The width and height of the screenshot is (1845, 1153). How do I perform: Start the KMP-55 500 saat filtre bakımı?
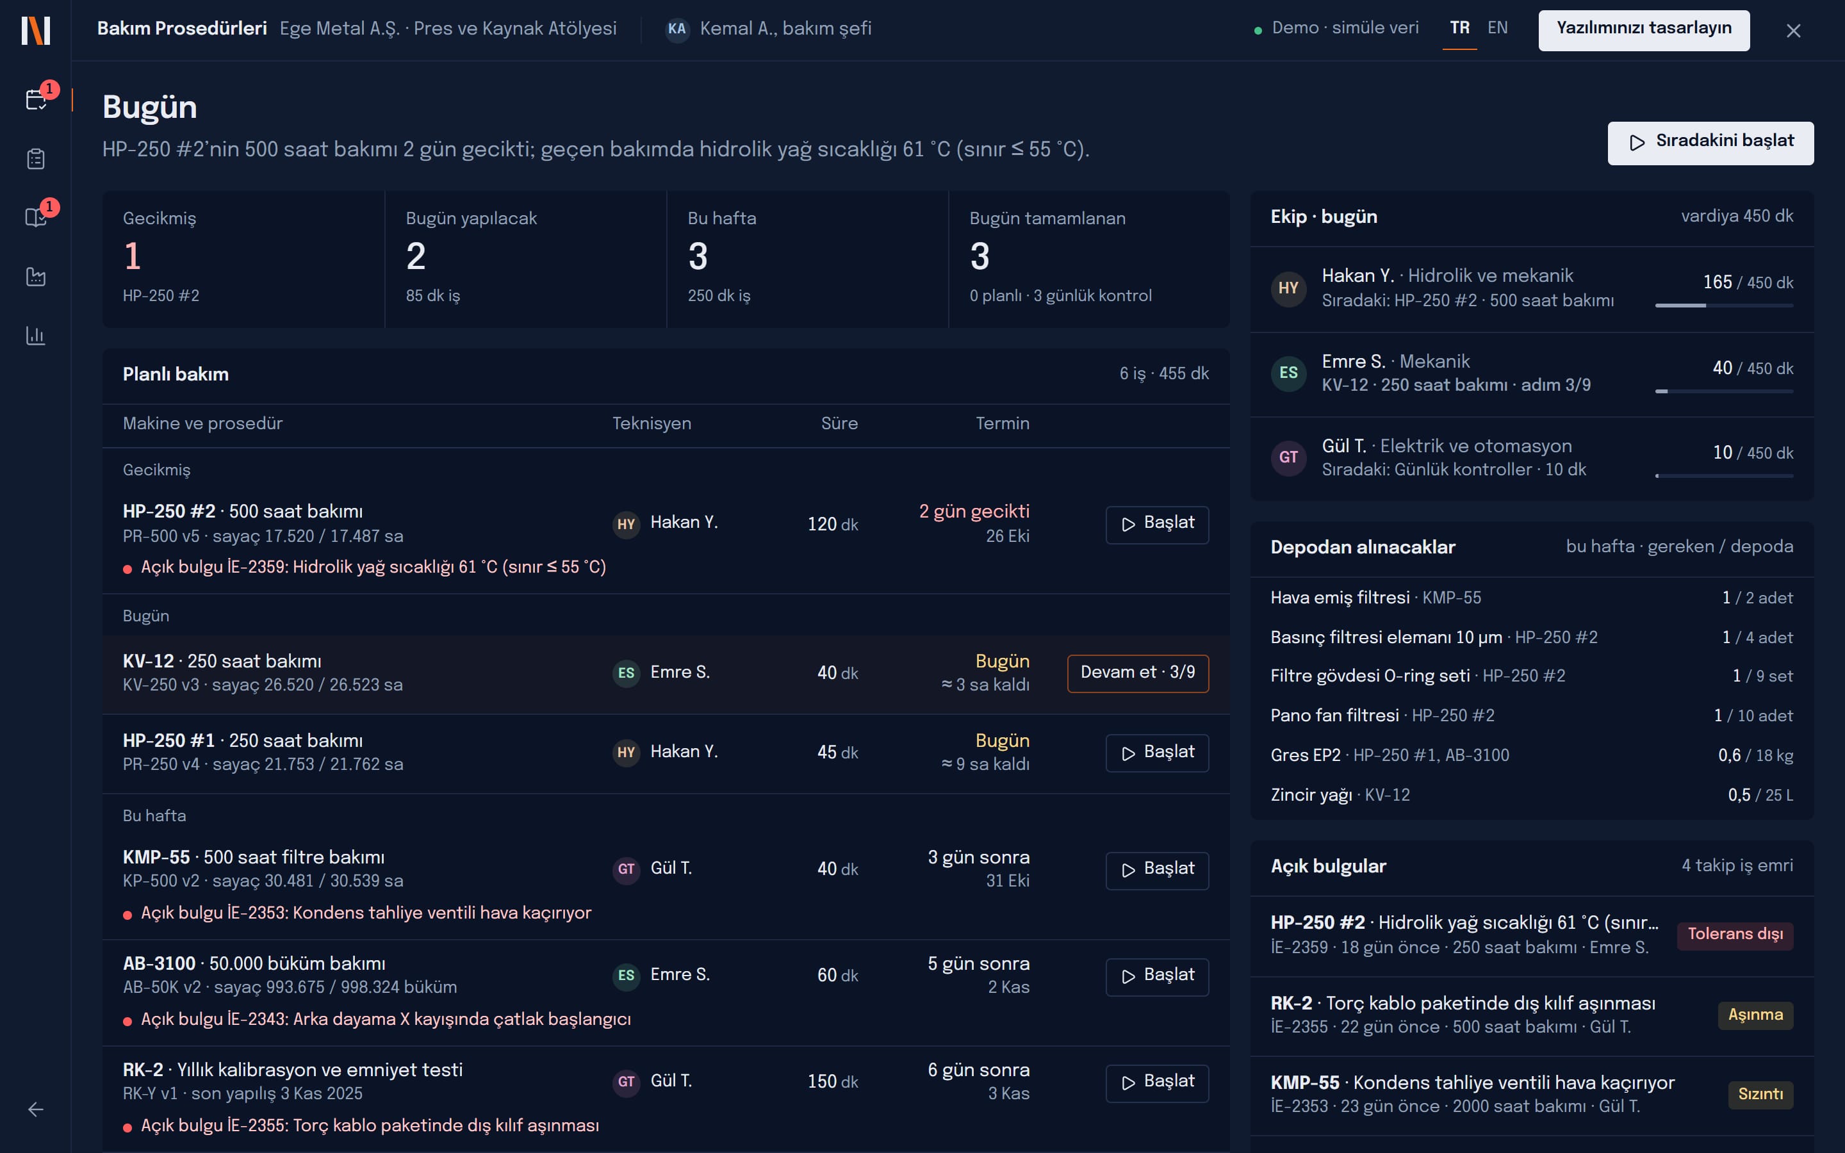click(x=1156, y=870)
